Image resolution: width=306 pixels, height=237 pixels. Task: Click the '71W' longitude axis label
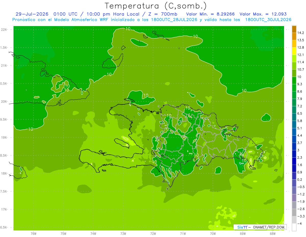pos(183,234)
